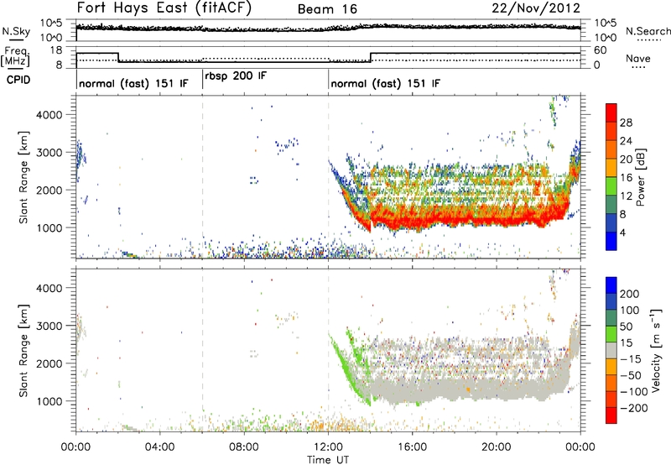Click the 28 tick on the Power scale
Viewport: 671px width, 465px height.
click(626, 123)
